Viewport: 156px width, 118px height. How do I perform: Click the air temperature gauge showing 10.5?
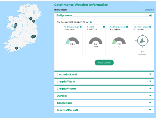(x=72, y=41)
